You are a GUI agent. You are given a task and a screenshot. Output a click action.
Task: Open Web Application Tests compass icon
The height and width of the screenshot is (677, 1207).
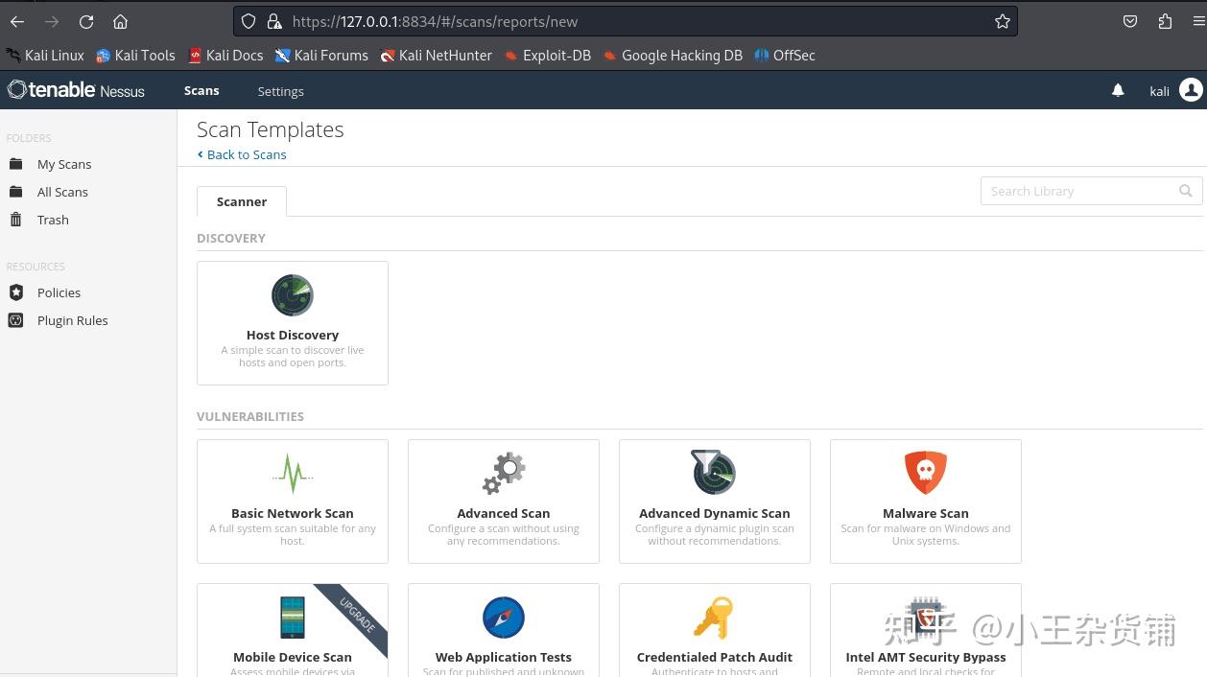(504, 618)
